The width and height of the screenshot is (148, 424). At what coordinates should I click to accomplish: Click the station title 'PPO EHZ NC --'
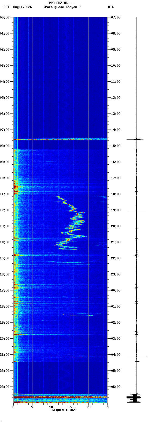[61, 3]
